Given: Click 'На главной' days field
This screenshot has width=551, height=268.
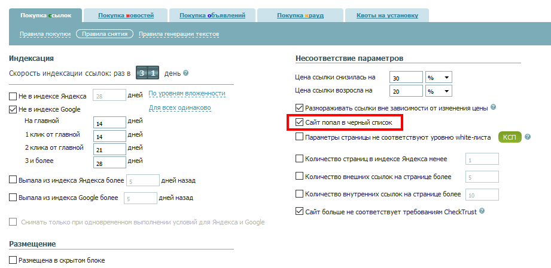Looking at the screenshot, I should pyautogui.click(x=110, y=123).
